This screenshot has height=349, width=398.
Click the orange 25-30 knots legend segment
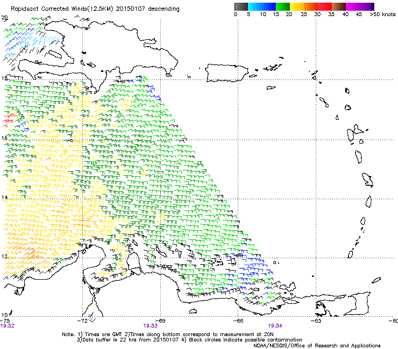pos(311,6)
